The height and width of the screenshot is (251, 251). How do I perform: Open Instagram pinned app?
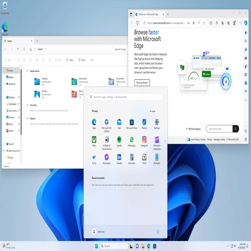point(144,141)
